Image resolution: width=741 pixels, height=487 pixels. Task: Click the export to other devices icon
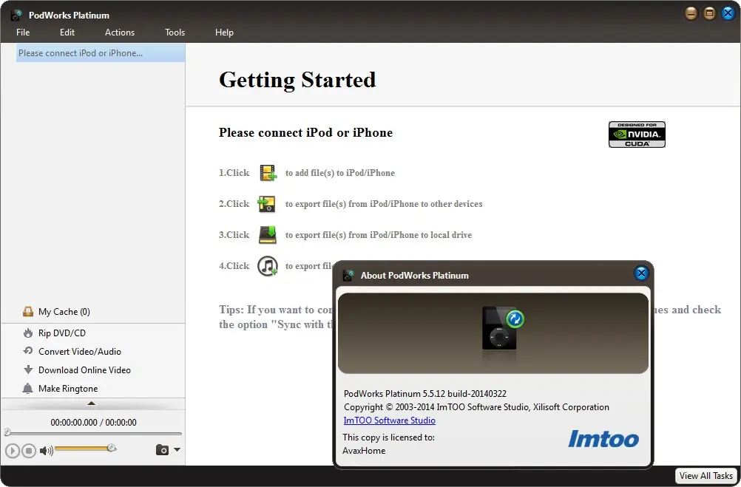pyautogui.click(x=266, y=203)
